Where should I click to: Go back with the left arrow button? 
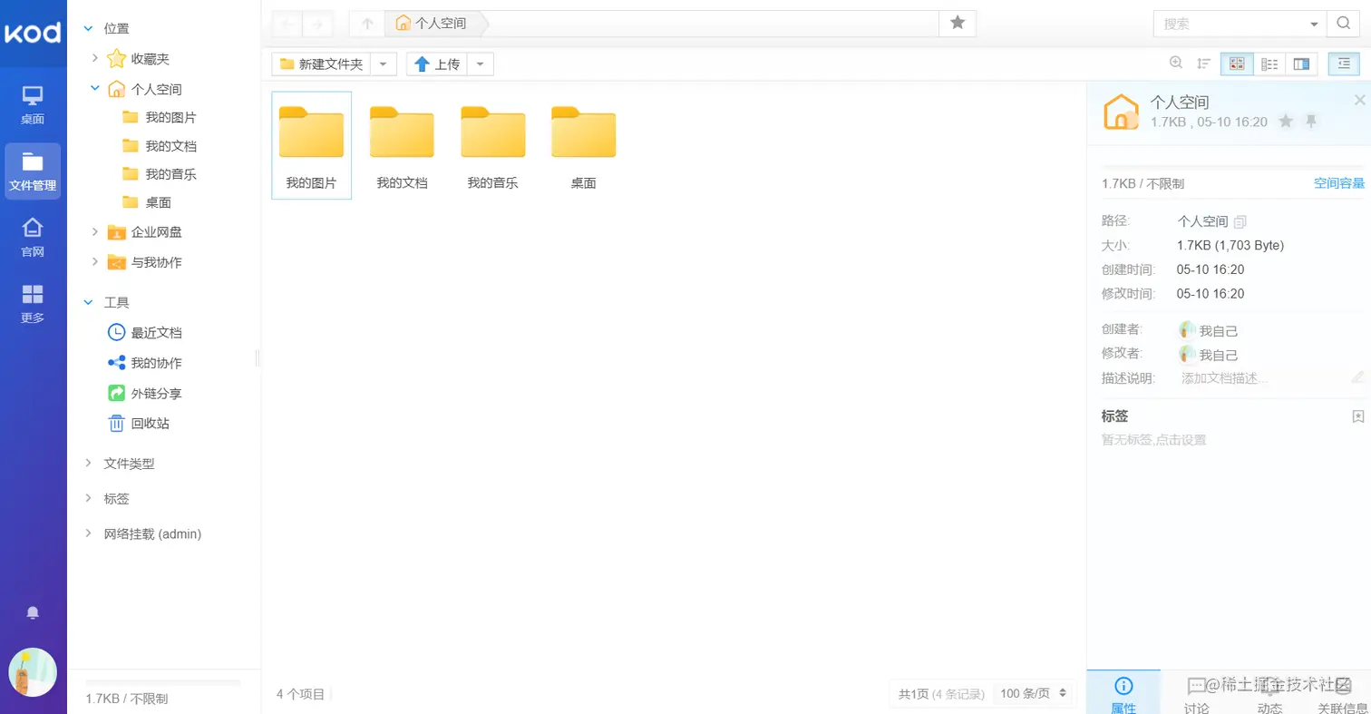click(287, 24)
